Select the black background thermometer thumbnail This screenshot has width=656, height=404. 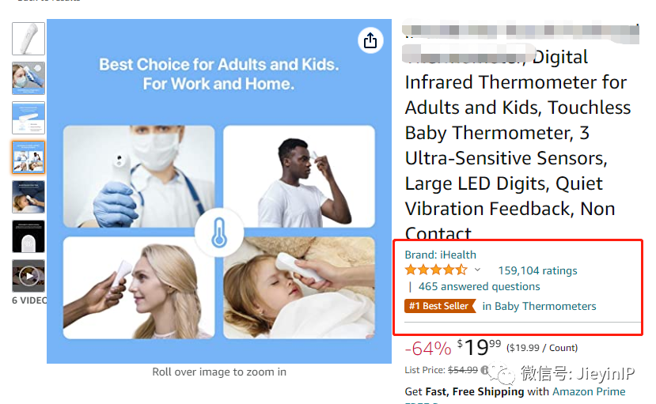coord(28,236)
